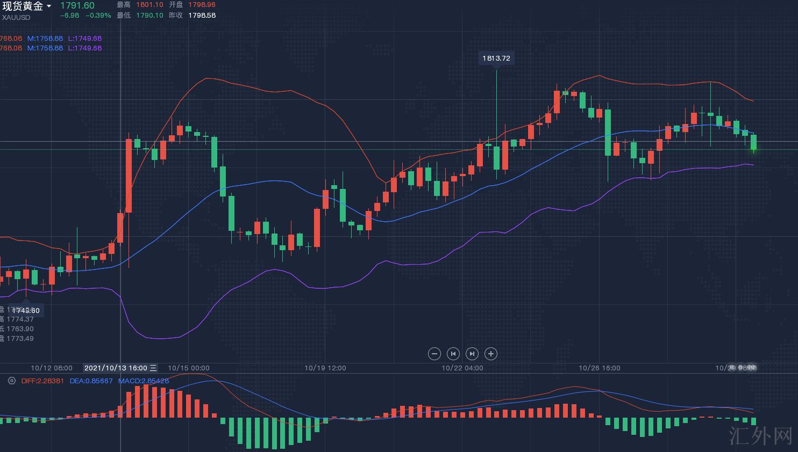Screen dimensions: 798x452
Task: Jump to the earliest candles button
Action: click(x=453, y=354)
